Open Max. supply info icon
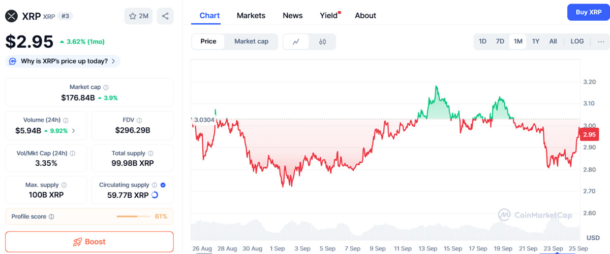This screenshot has height=254, width=610. pos(64,186)
